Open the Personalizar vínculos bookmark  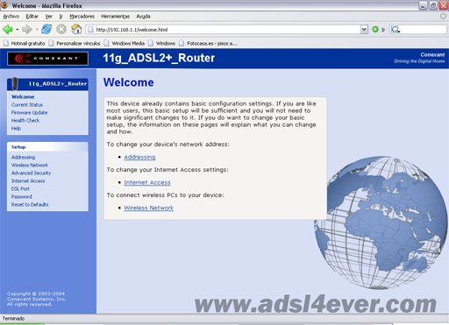pos(75,44)
